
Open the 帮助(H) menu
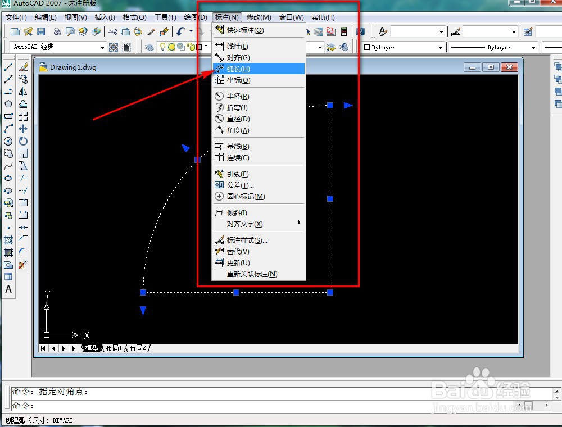323,17
